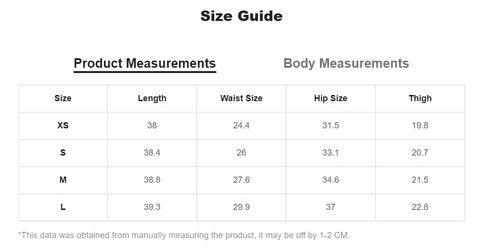482x251 pixels.
Task: Click the Waist Size column header
Action: 241,98
